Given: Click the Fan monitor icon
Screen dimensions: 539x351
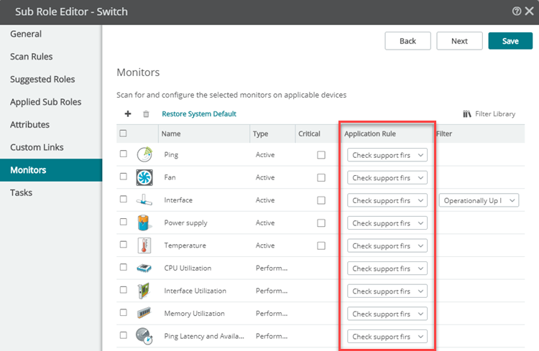Looking at the screenshot, I should click(x=144, y=177).
